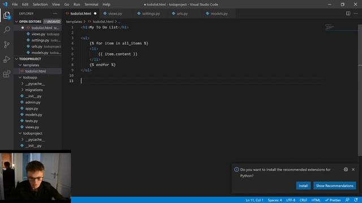Open models.py in todoapp tree
The width and height of the screenshot is (362, 203).
(x=34, y=114)
